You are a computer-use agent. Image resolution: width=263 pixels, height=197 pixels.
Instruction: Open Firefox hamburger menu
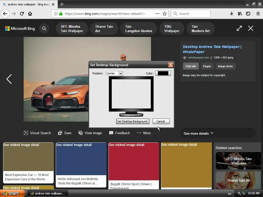pos(258,14)
